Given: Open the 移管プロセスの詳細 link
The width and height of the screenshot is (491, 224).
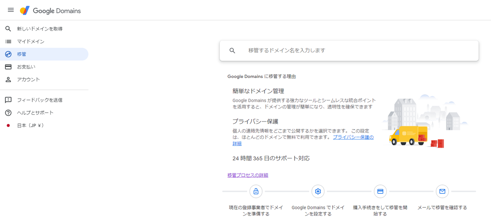Looking at the screenshot, I should click(248, 175).
